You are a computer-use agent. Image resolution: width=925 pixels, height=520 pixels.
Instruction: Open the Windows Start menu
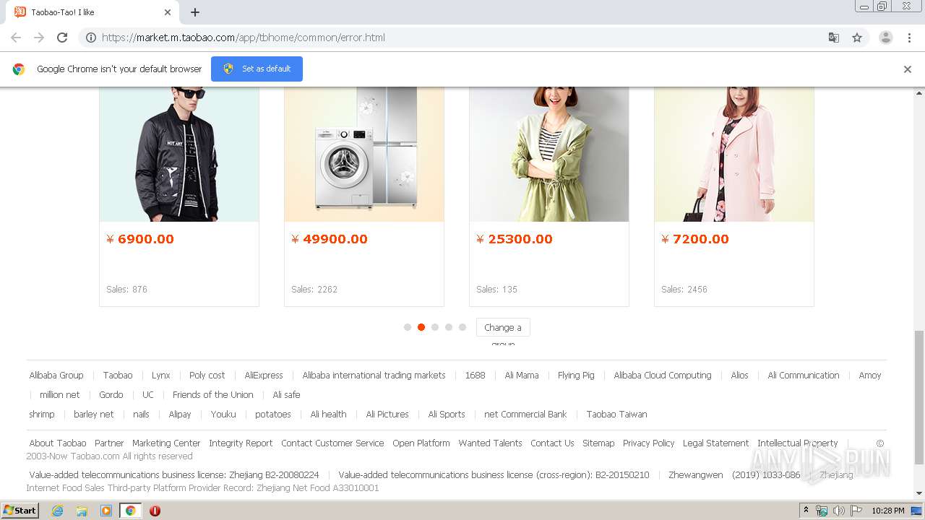click(x=20, y=511)
